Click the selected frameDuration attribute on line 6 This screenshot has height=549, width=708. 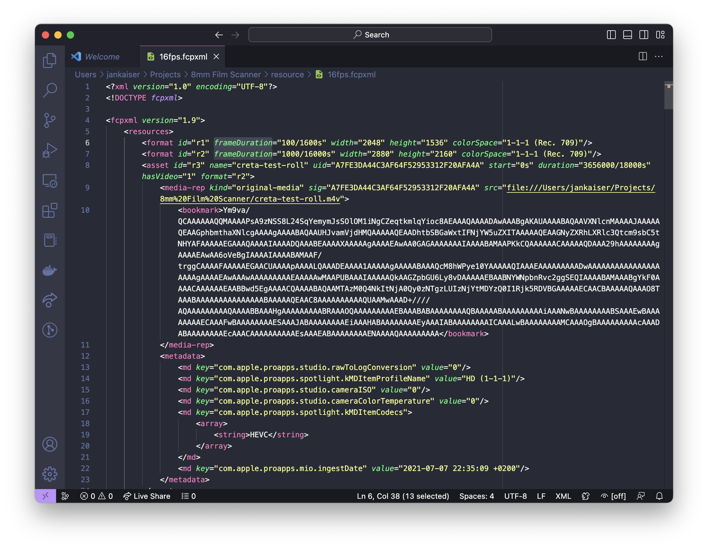243,143
